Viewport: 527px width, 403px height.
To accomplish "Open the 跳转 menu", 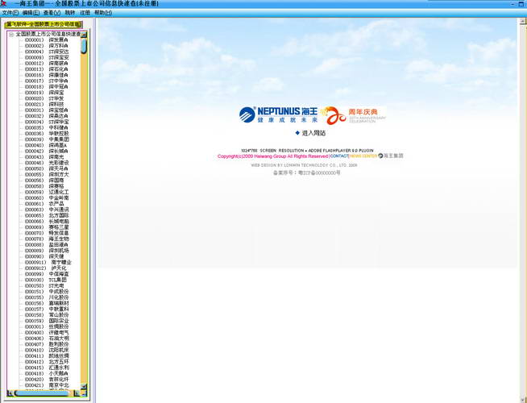I will click(70, 13).
